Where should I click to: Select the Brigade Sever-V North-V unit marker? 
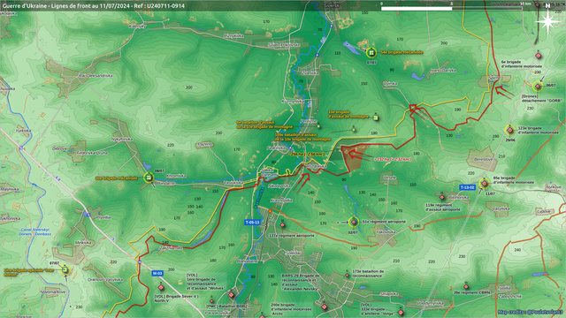[x=161, y=287]
